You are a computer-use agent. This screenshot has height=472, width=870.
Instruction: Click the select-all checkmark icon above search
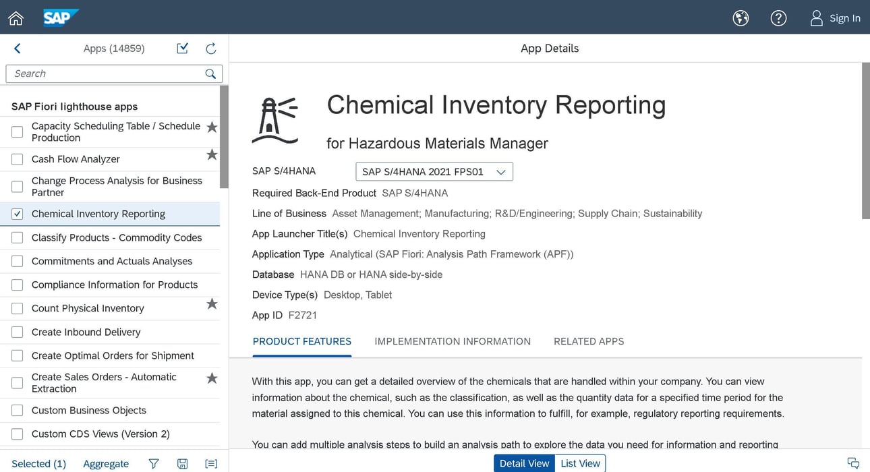[x=182, y=49]
